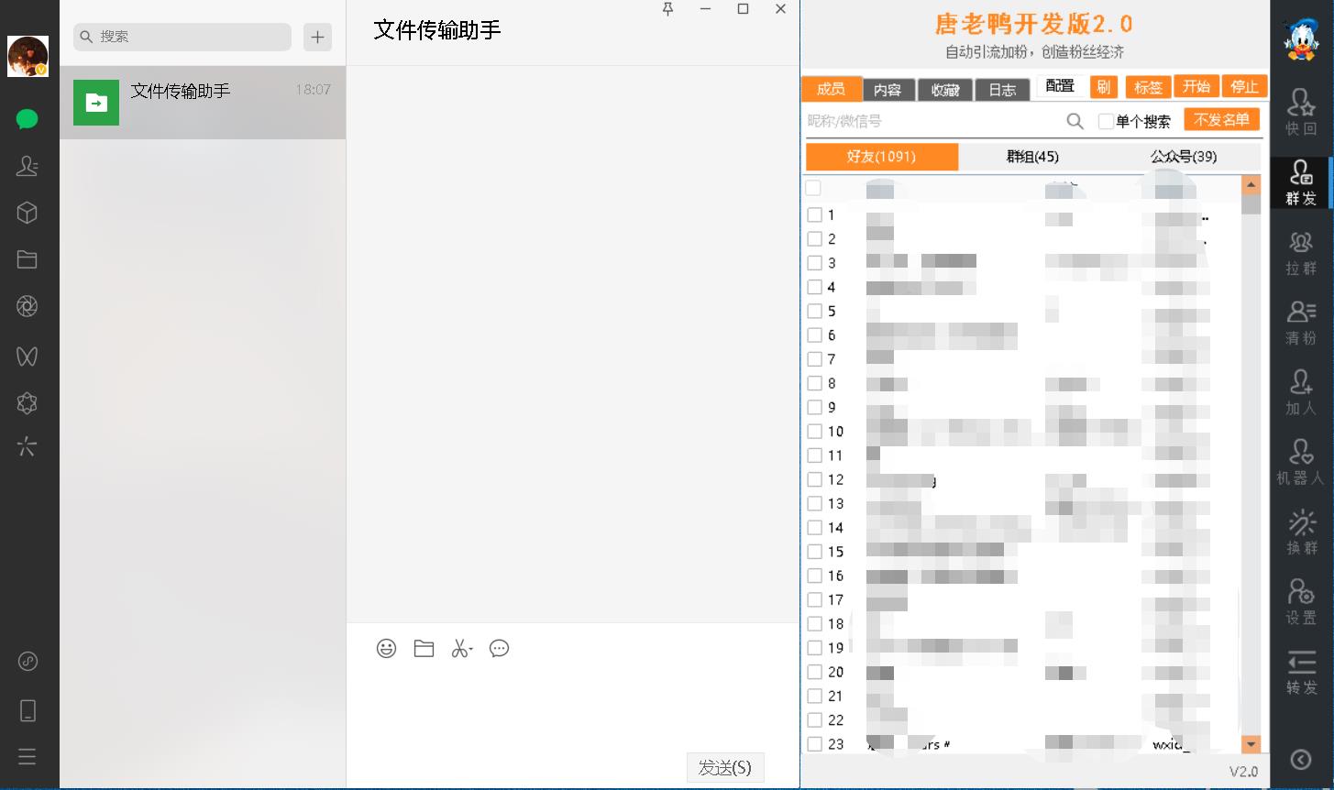The image size is (1334, 790).
Task: Open the 清粉 icon in the right sidebar
Action: pyautogui.click(x=1301, y=323)
